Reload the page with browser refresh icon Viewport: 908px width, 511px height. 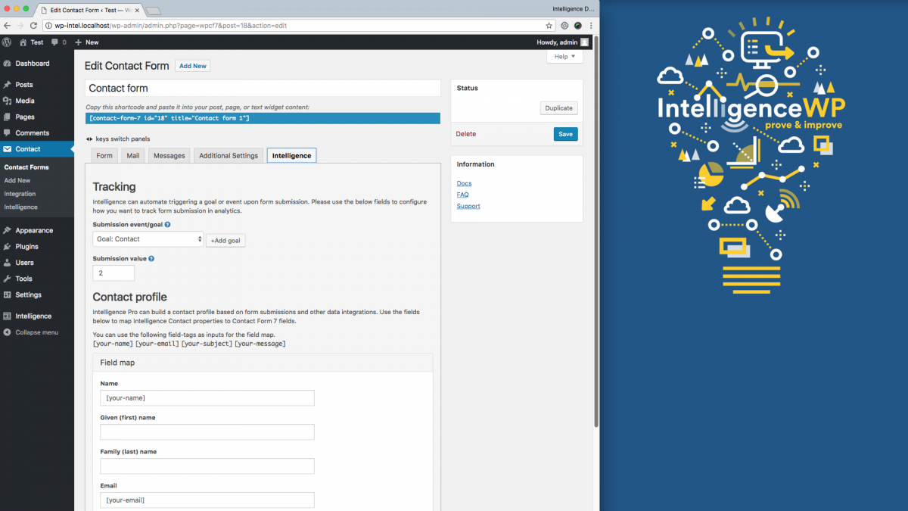[x=33, y=25]
